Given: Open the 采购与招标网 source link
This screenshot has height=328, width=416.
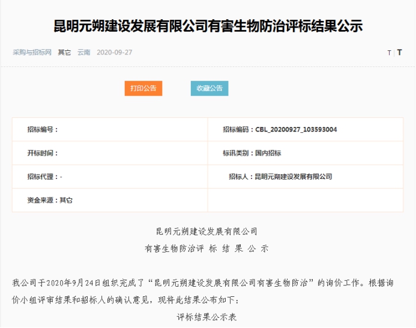Looking at the screenshot, I should pos(32,52).
